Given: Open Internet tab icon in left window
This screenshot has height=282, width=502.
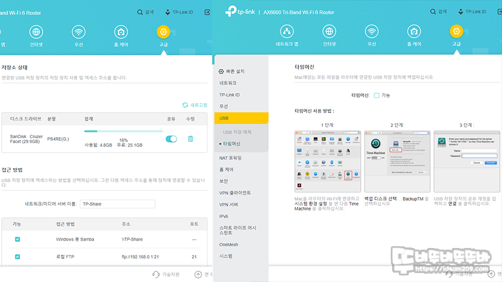Looking at the screenshot, I should 36,32.
